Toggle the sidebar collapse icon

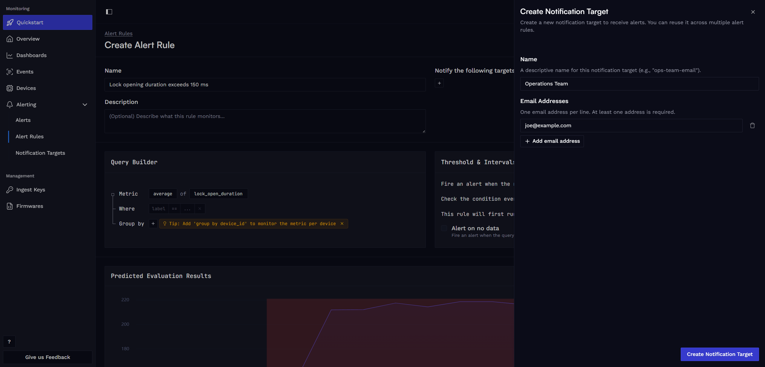[109, 12]
